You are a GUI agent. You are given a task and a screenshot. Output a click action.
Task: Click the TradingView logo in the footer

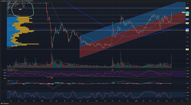[4, 104]
